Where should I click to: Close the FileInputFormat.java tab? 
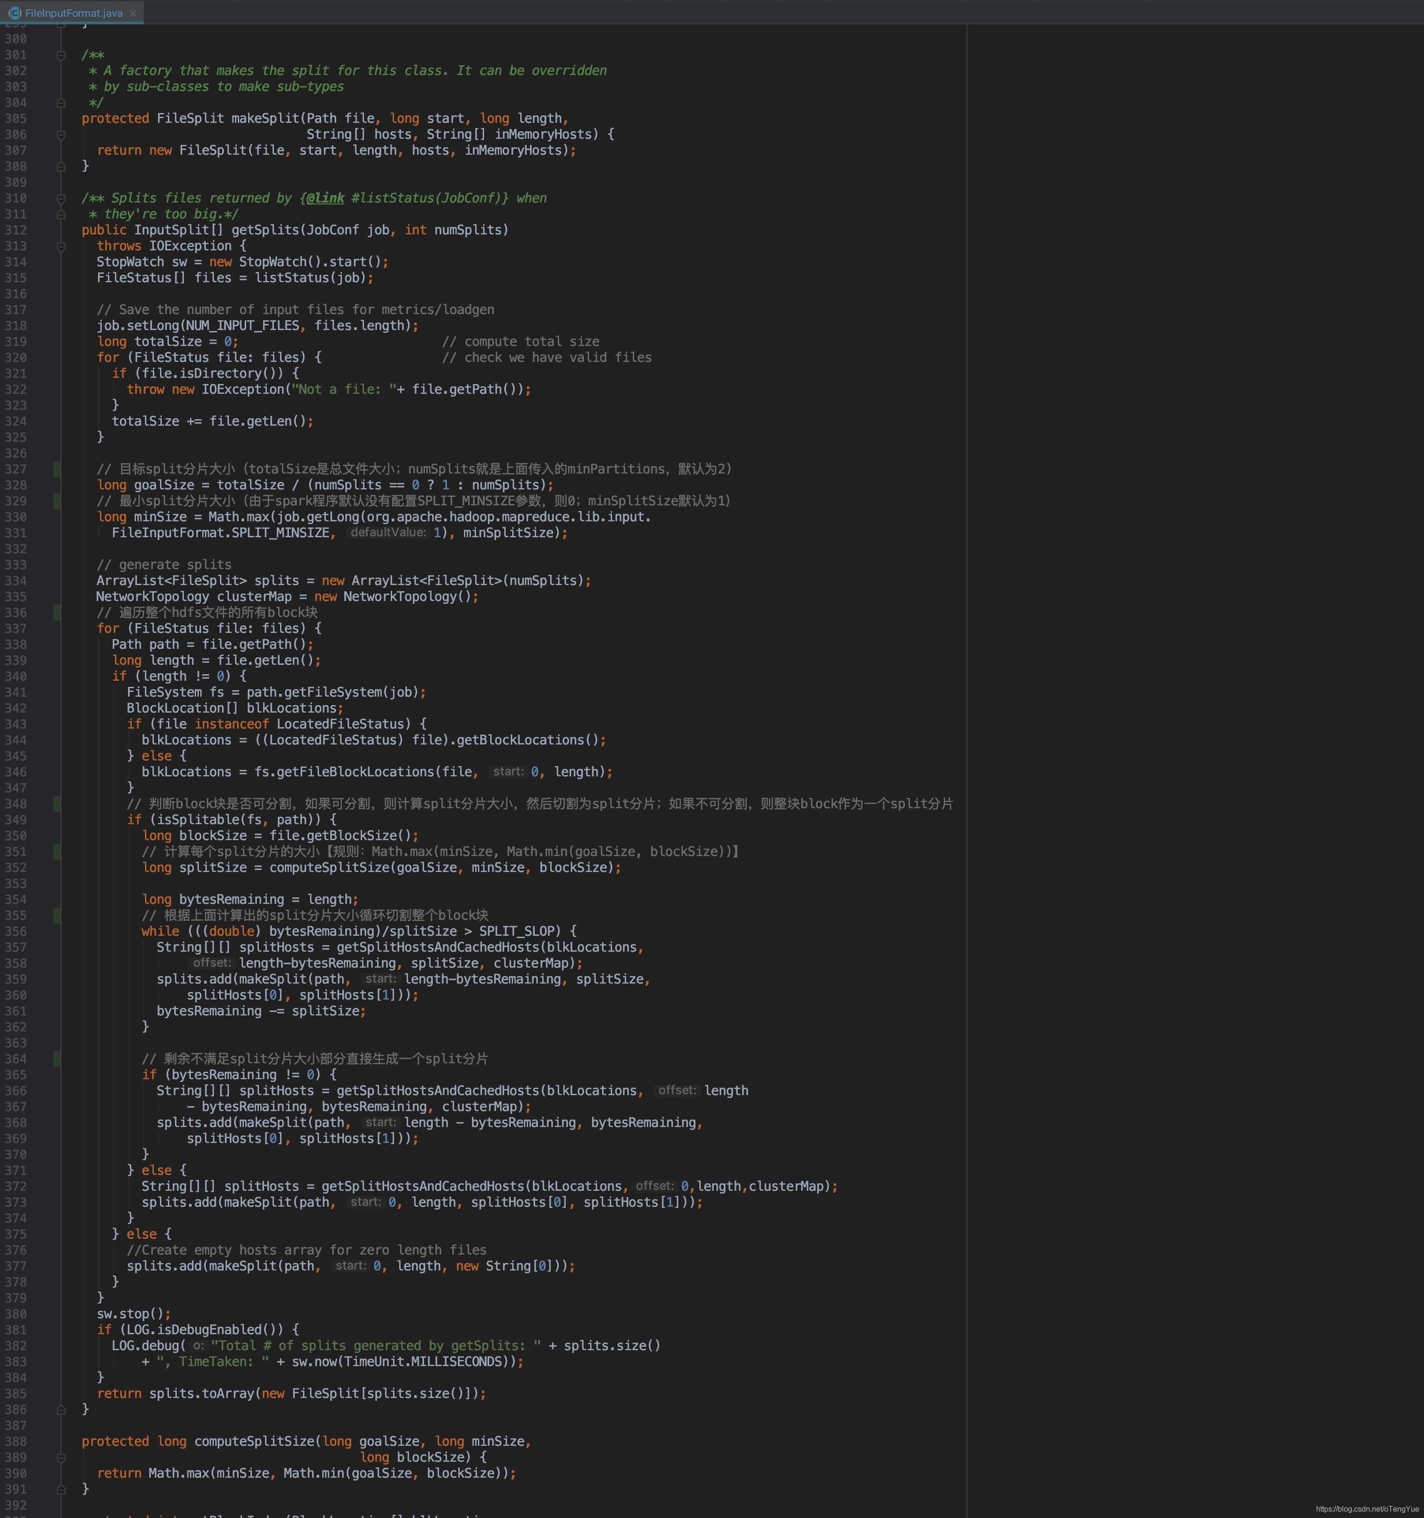pos(132,13)
